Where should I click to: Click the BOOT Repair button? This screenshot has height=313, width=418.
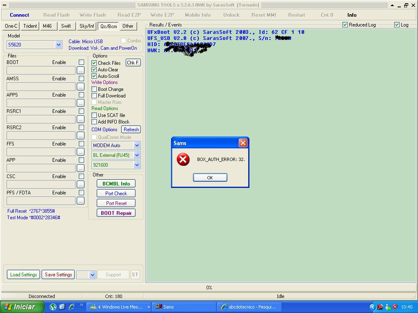click(116, 213)
